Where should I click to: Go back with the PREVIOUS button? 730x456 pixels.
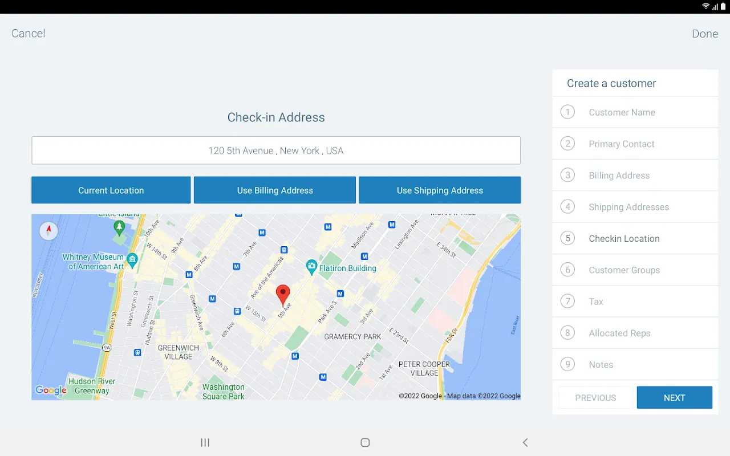[x=596, y=398]
